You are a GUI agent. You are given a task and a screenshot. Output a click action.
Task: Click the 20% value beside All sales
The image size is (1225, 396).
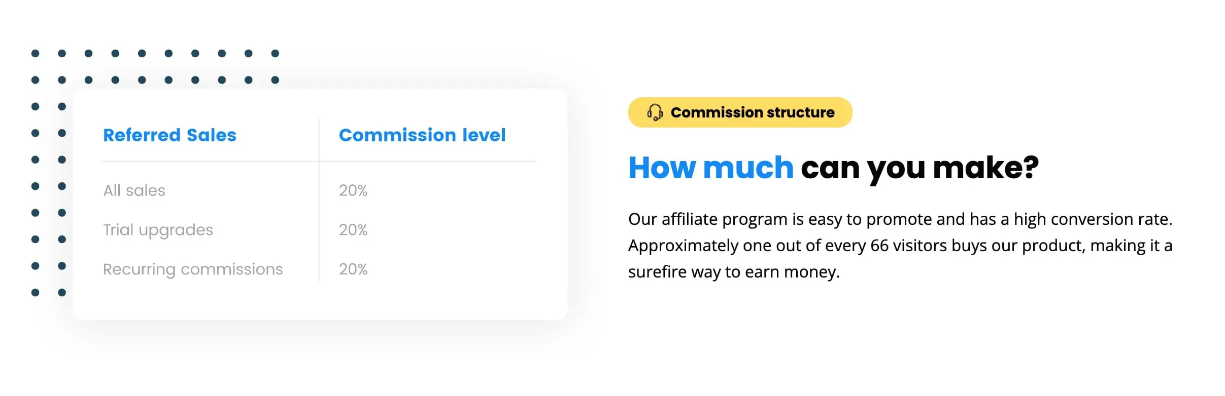353,190
